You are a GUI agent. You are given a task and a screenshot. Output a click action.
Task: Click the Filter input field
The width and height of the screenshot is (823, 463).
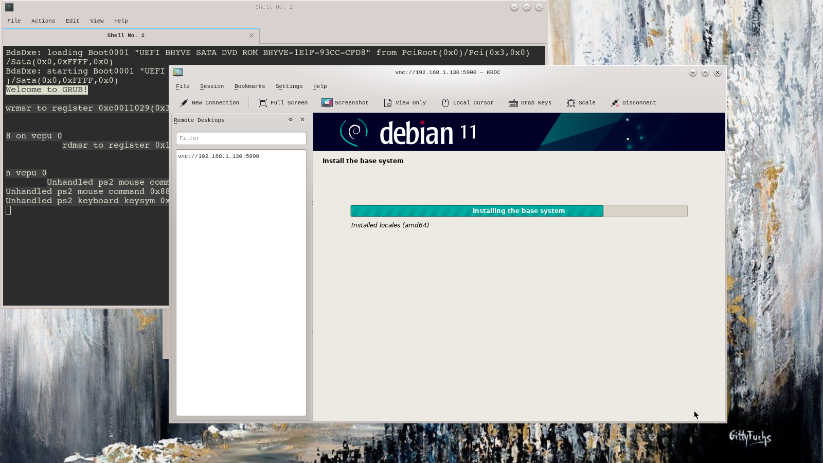[x=241, y=138]
